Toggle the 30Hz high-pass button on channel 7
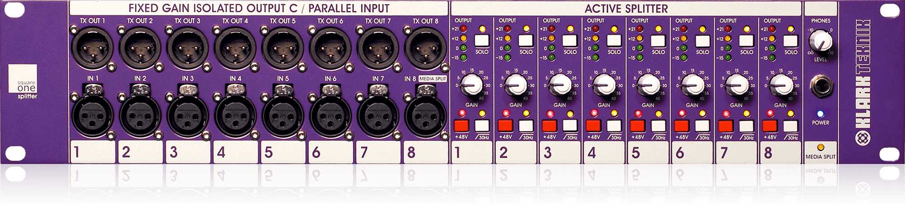Screen dimensions: 905x206 coord(747,126)
